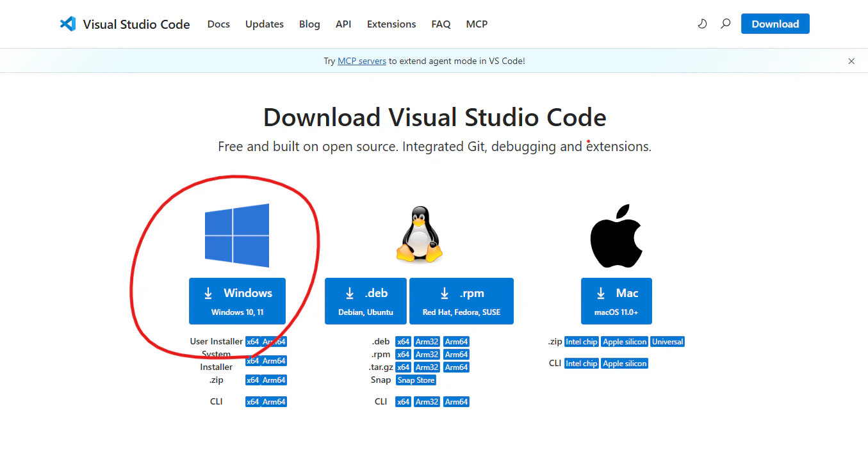Viewport: 868px width, 450px height.
Task: Download the Mac macOS 11.0+ build
Action: click(616, 301)
